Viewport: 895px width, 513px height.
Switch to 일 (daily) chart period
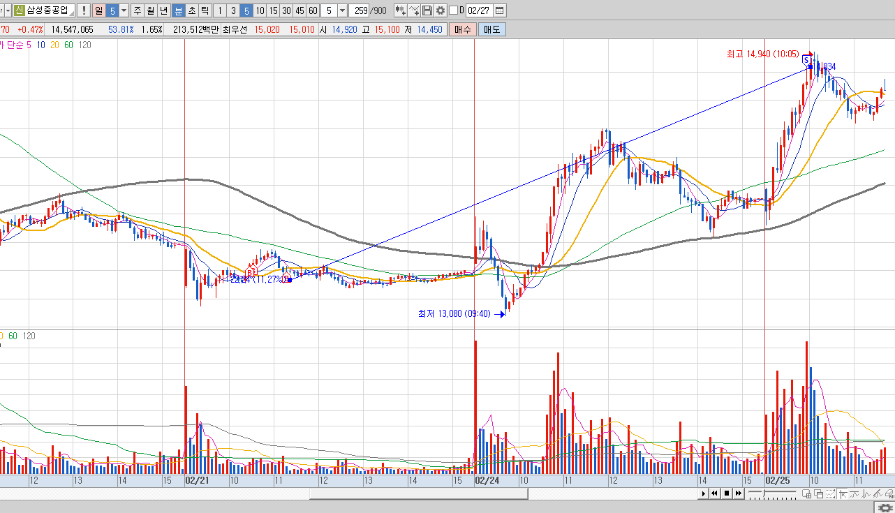[99, 10]
